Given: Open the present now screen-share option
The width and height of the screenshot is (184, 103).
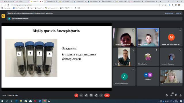Looking at the screenshot, I should [91, 95].
